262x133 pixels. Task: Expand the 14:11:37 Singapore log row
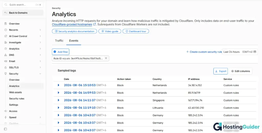(x=59, y=100)
